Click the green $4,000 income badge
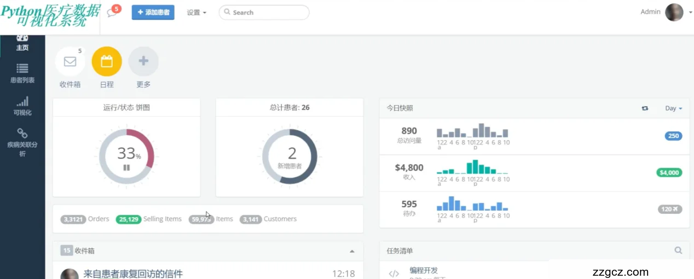The height and width of the screenshot is (279, 694). [669, 173]
